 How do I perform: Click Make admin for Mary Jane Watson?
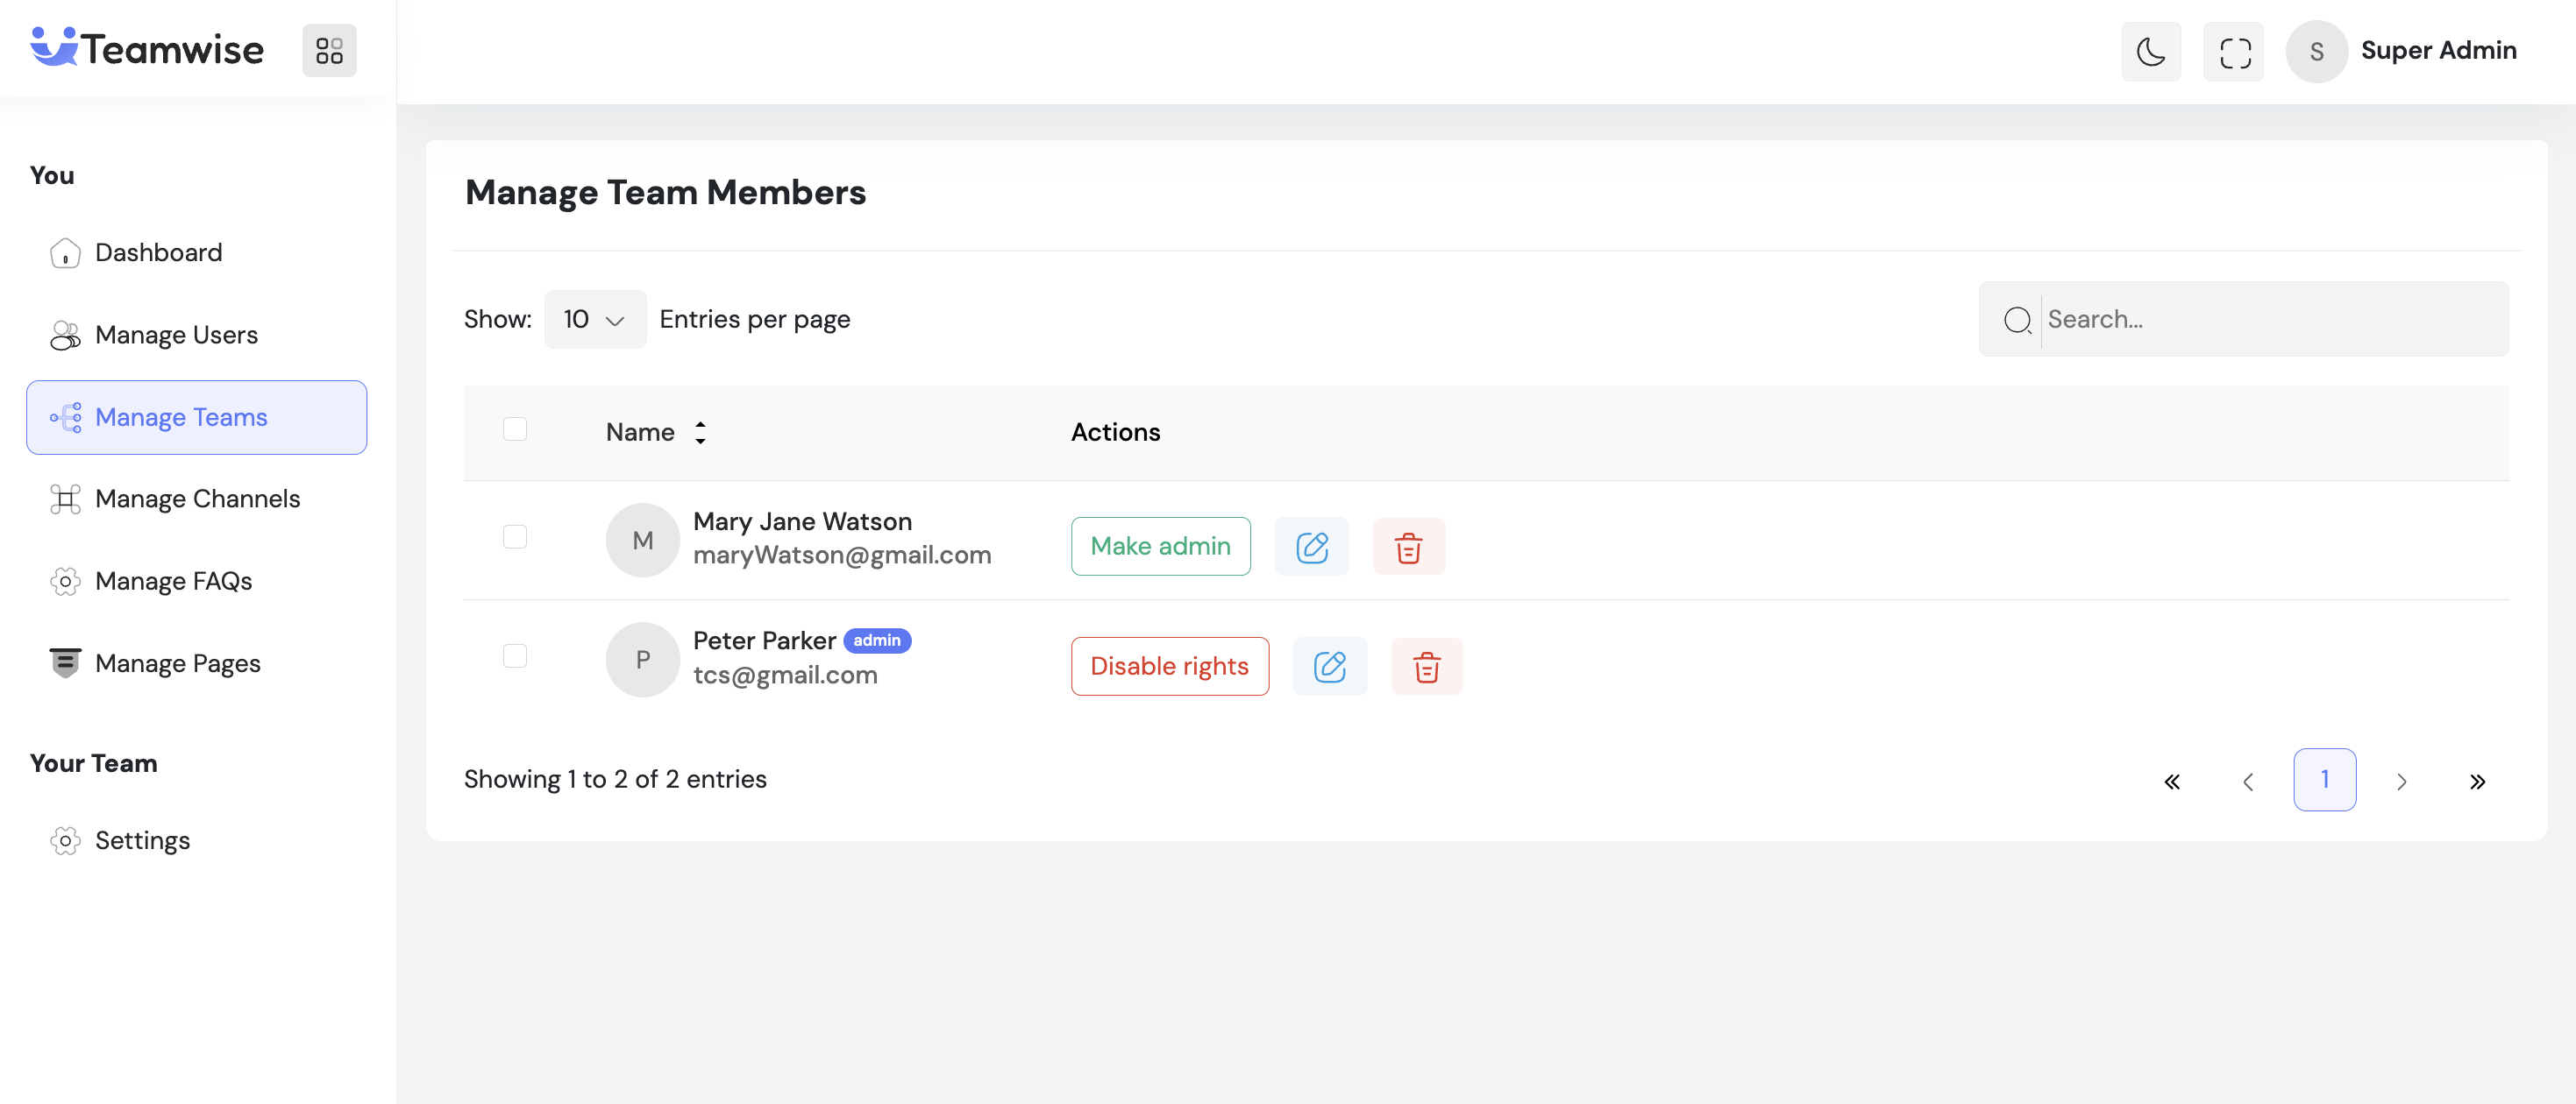pyautogui.click(x=1160, y=547)
